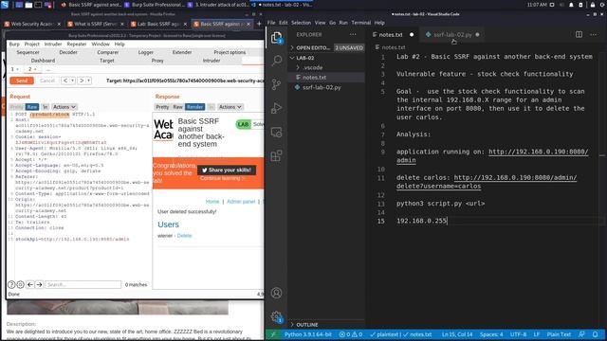607x341 pixels.
Task: Click the lock icon in system tray
Action: [x=592, y=5]
